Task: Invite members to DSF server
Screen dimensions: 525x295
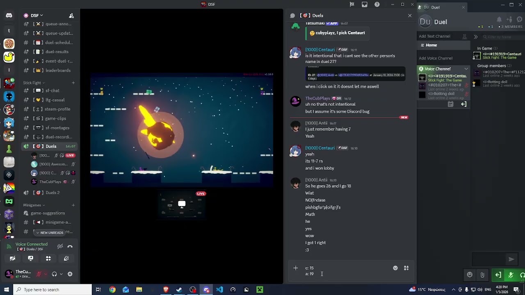Action: pos(71,16)
